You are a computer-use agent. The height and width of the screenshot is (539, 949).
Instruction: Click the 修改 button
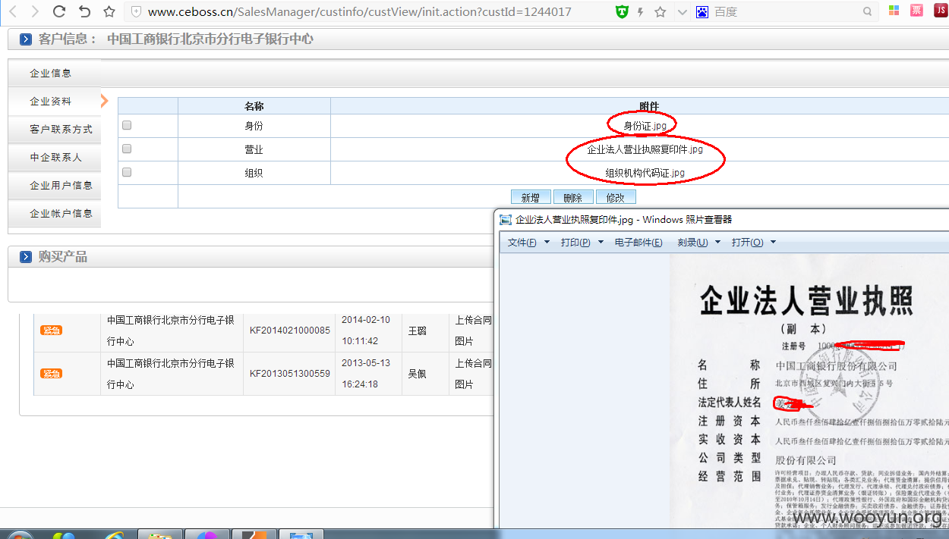coord(615,197)
